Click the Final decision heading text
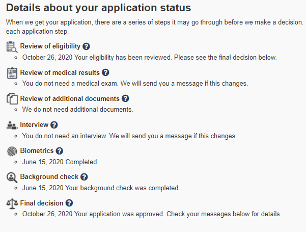Screen dimensions: 306x232 pyautogui.click(x=42, y=203)
